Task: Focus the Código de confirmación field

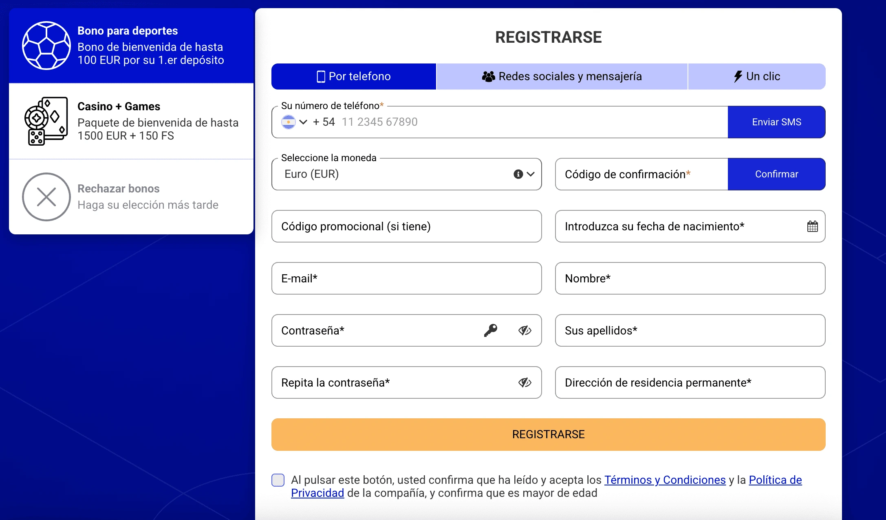Action: point(641,174)
